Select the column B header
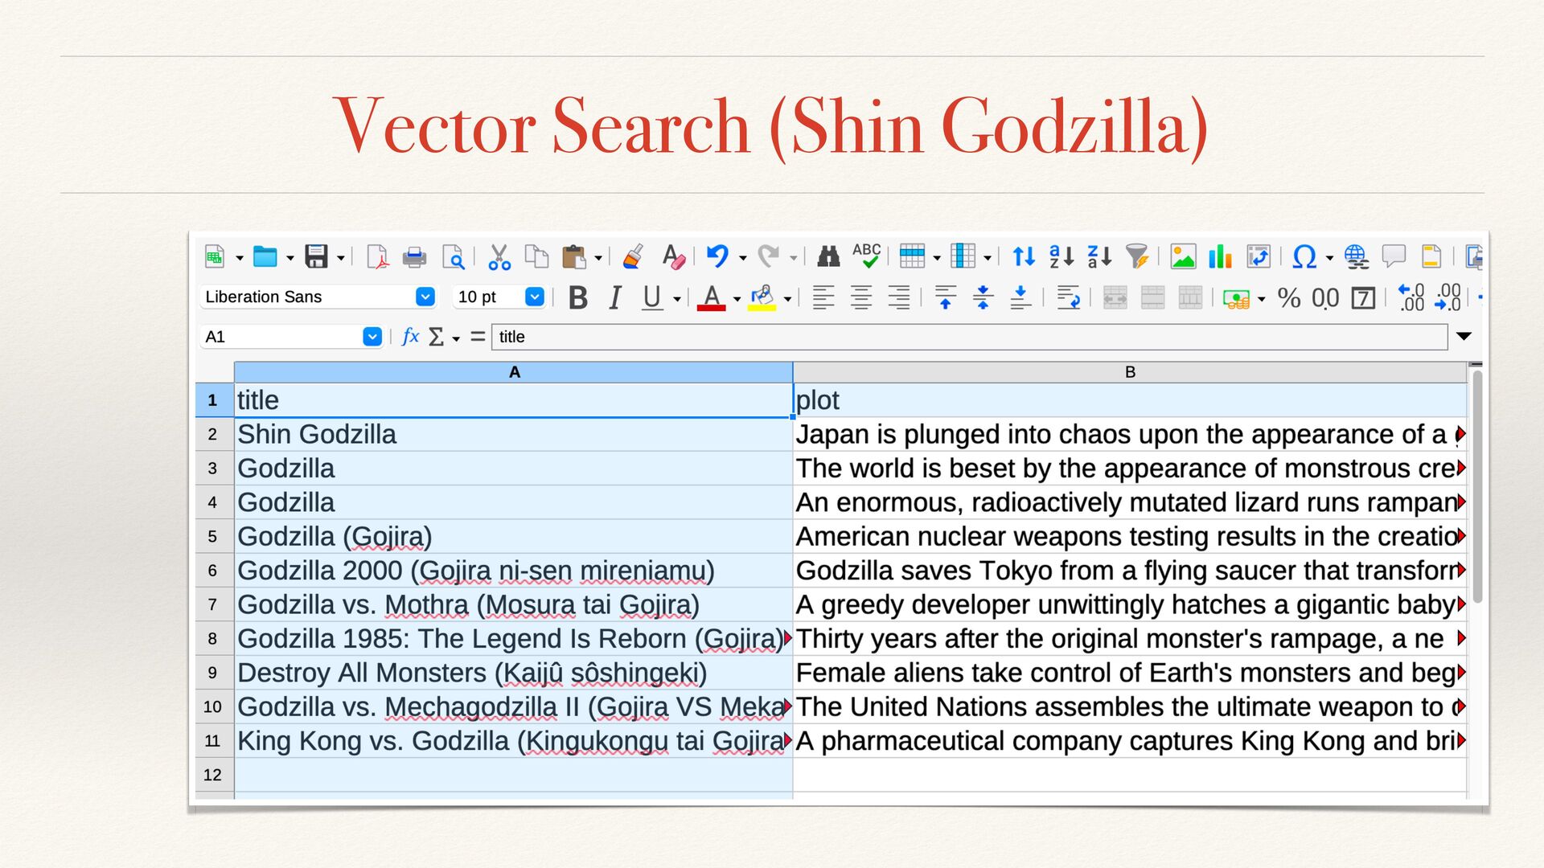 [x=1129, y=372]
